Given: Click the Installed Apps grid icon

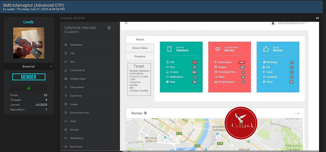Looking at the screenshot, I should [x=66, y=79].
